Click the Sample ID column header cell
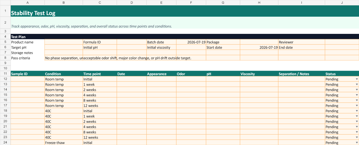The image size is (359, 145). click(28, 74)
